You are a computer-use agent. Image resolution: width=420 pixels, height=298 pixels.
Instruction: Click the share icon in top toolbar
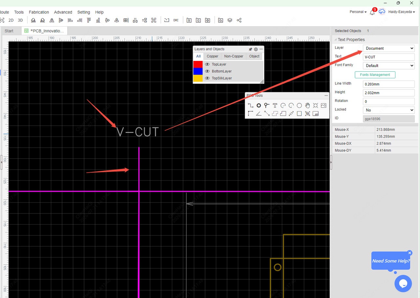(239, 20)
